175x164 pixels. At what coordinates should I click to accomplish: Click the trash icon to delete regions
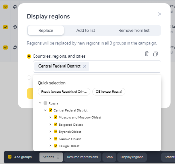[x=147, y=53]
